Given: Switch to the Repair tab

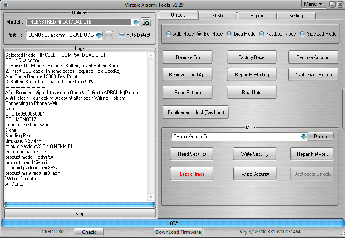Looking at the screenshot, I should pyautogui.click(x=256, y=16).
